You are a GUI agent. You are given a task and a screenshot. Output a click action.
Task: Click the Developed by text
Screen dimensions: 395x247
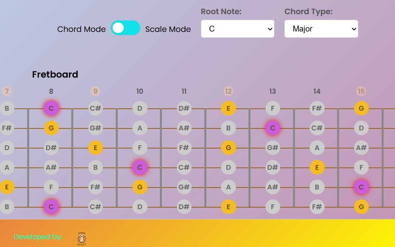coord(38,237)
